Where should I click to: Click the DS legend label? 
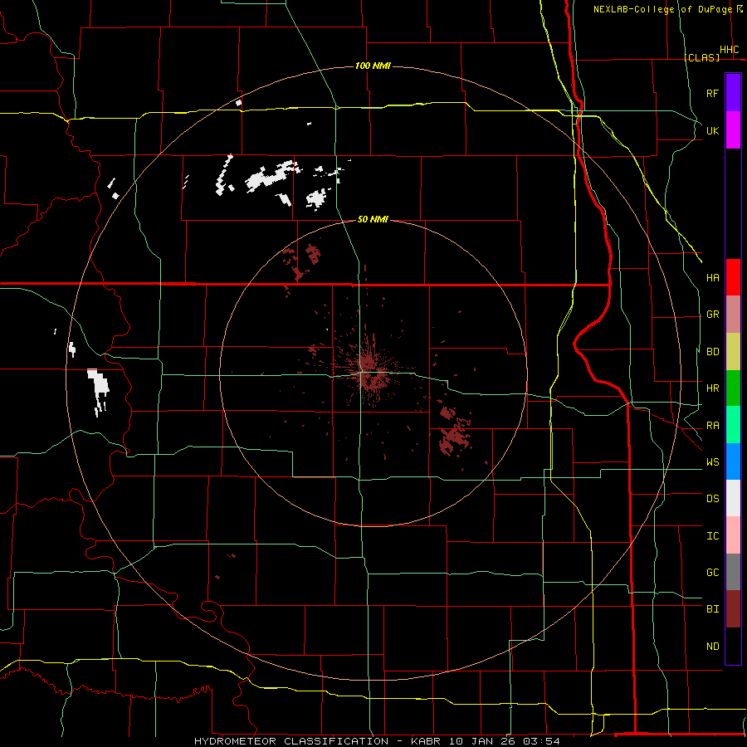pos(712,499)
